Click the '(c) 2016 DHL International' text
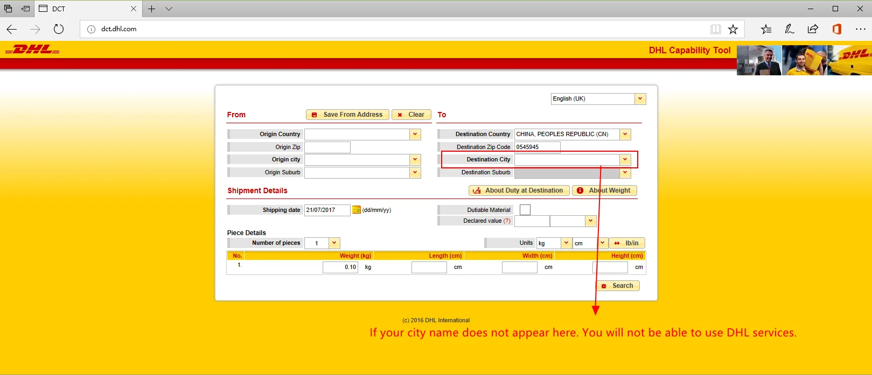This screenshot has height=375, width=872. (x=436, y=321)
